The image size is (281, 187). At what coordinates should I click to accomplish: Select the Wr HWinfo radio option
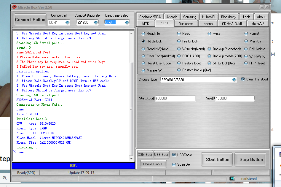(255, 56)
